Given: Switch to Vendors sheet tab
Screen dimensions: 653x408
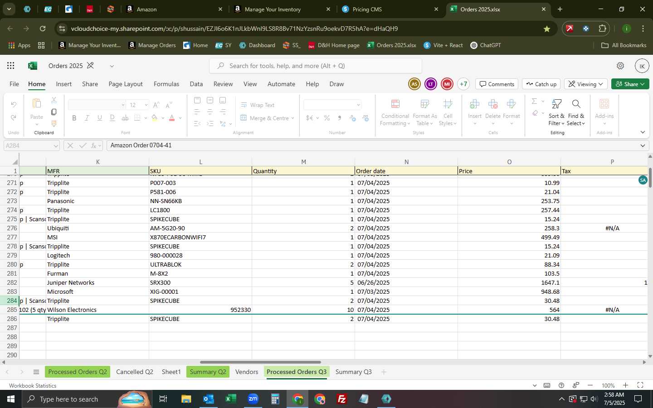Looking at the screenshot, I should coord(247,372).
